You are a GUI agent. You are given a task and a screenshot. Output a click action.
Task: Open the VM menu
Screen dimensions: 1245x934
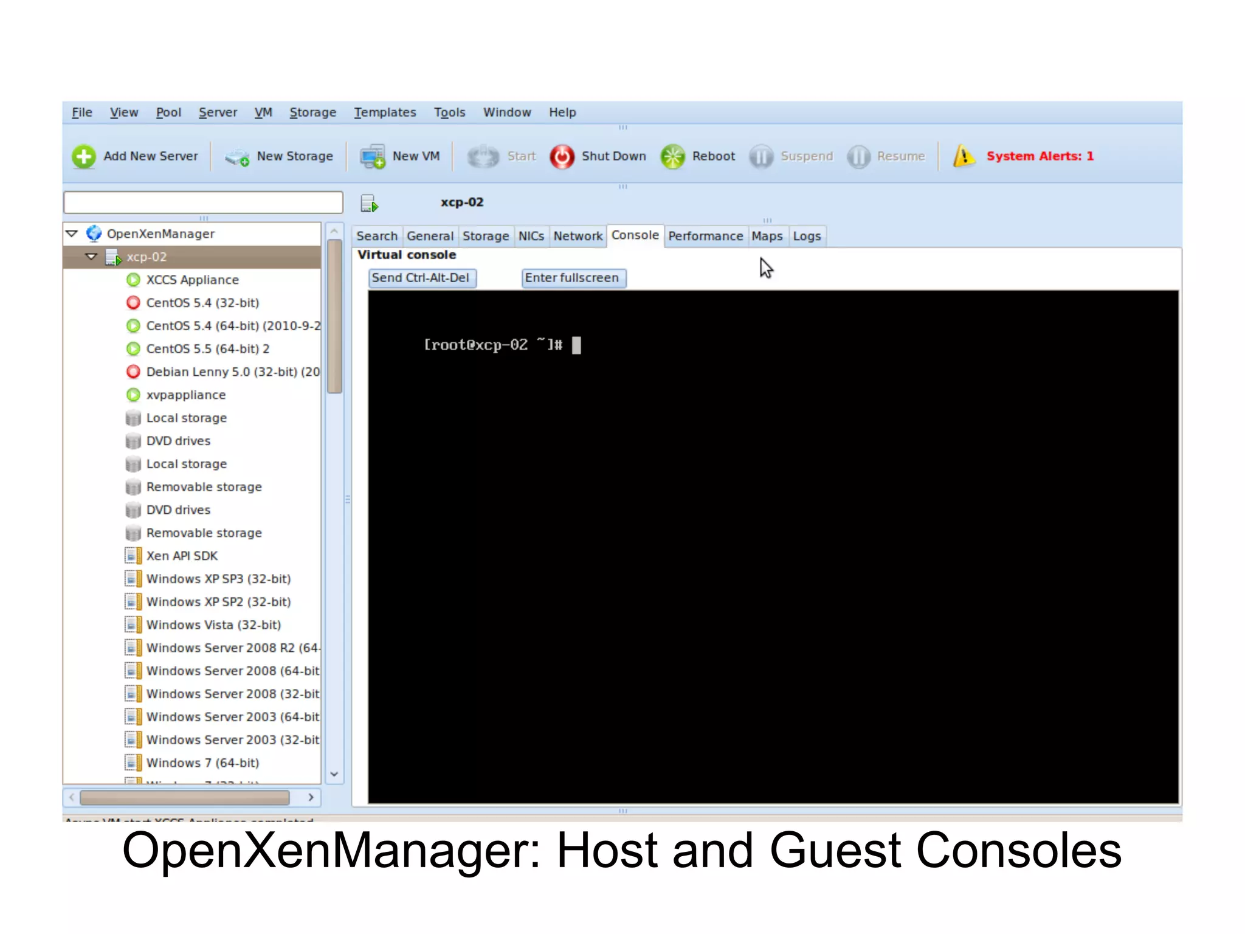[263, 112]
